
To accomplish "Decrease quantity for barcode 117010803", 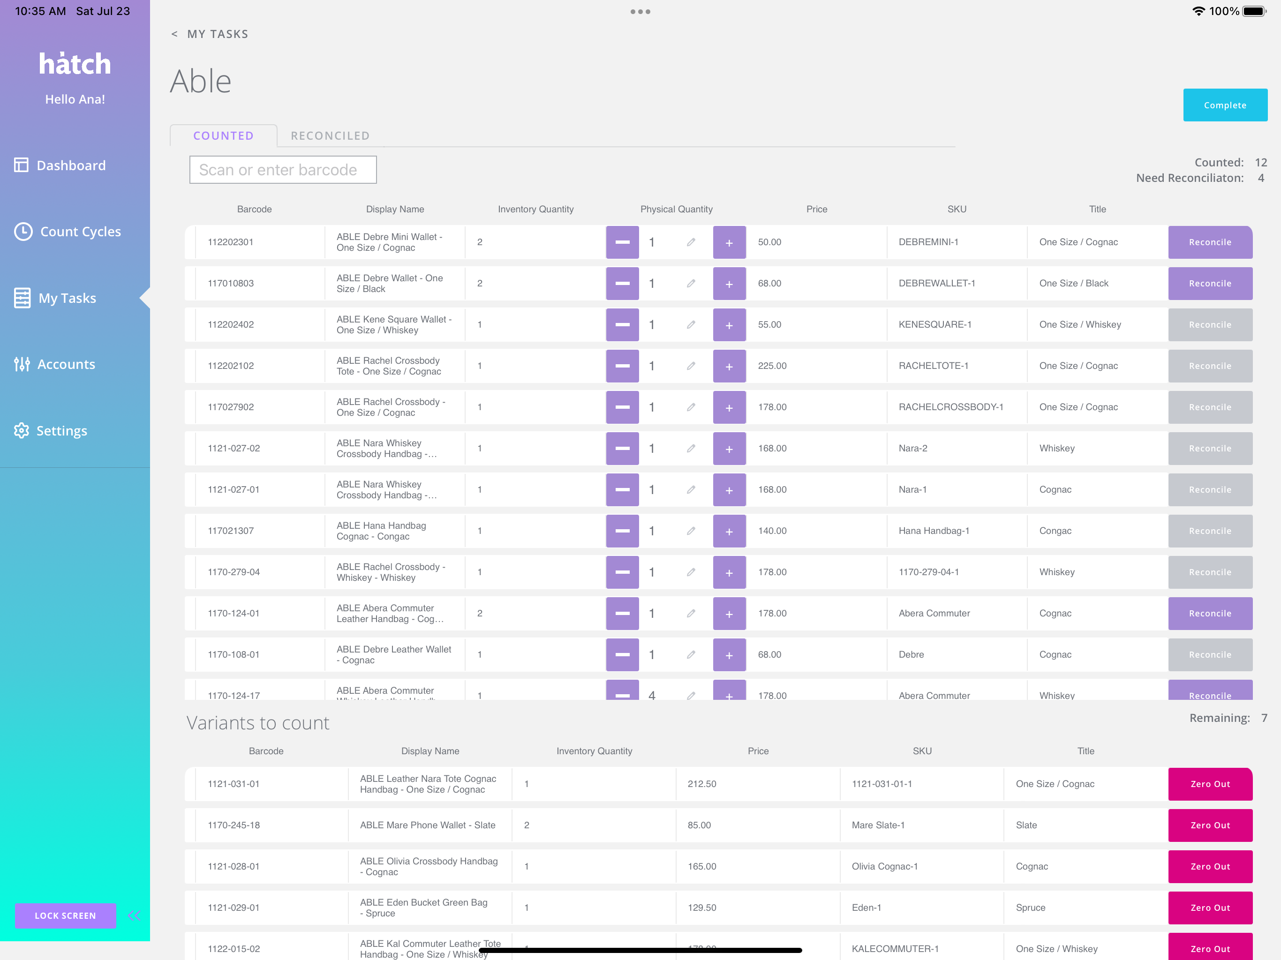I will pos(623,283).
